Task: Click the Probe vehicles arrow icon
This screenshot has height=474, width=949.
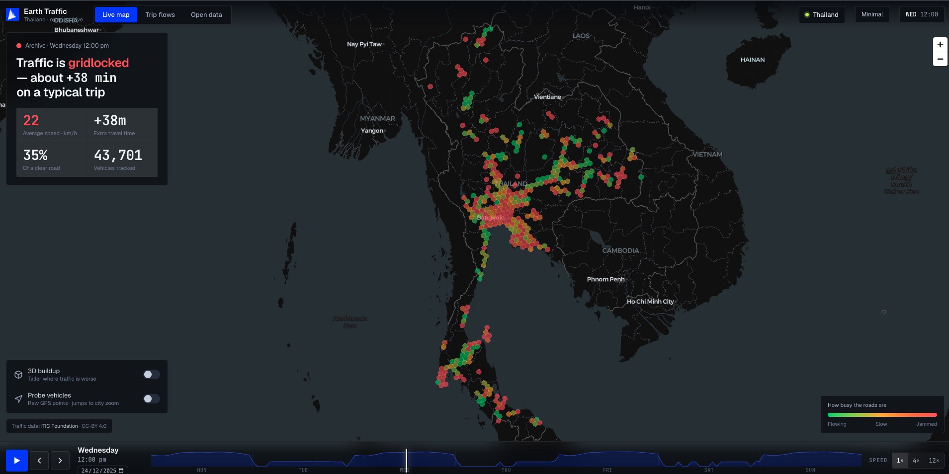Action: pos(18,399)
